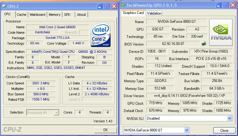Click the CPU-Z title bar icon
The height and width of the screenshot is (136, 238).
(4, 6)
